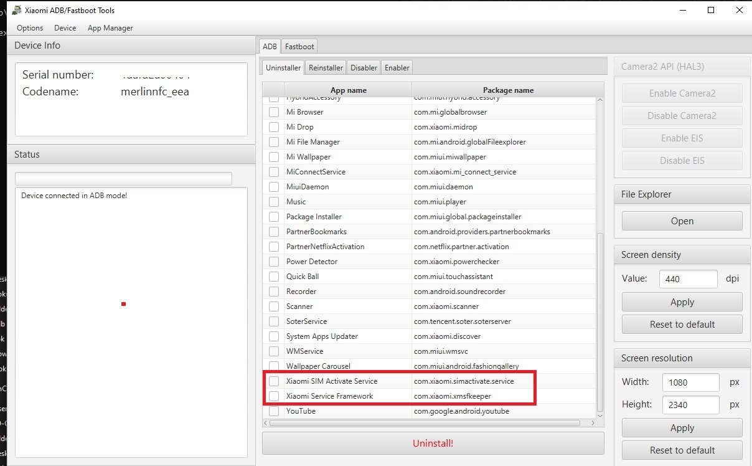This screenshot has width=752, height=466.
Task: Open the Device menu
Action: (x=65, y=28)
